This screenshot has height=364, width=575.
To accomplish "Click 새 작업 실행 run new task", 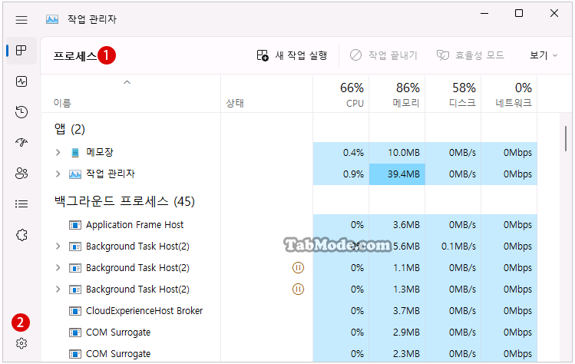I will (x=292, y=55).
